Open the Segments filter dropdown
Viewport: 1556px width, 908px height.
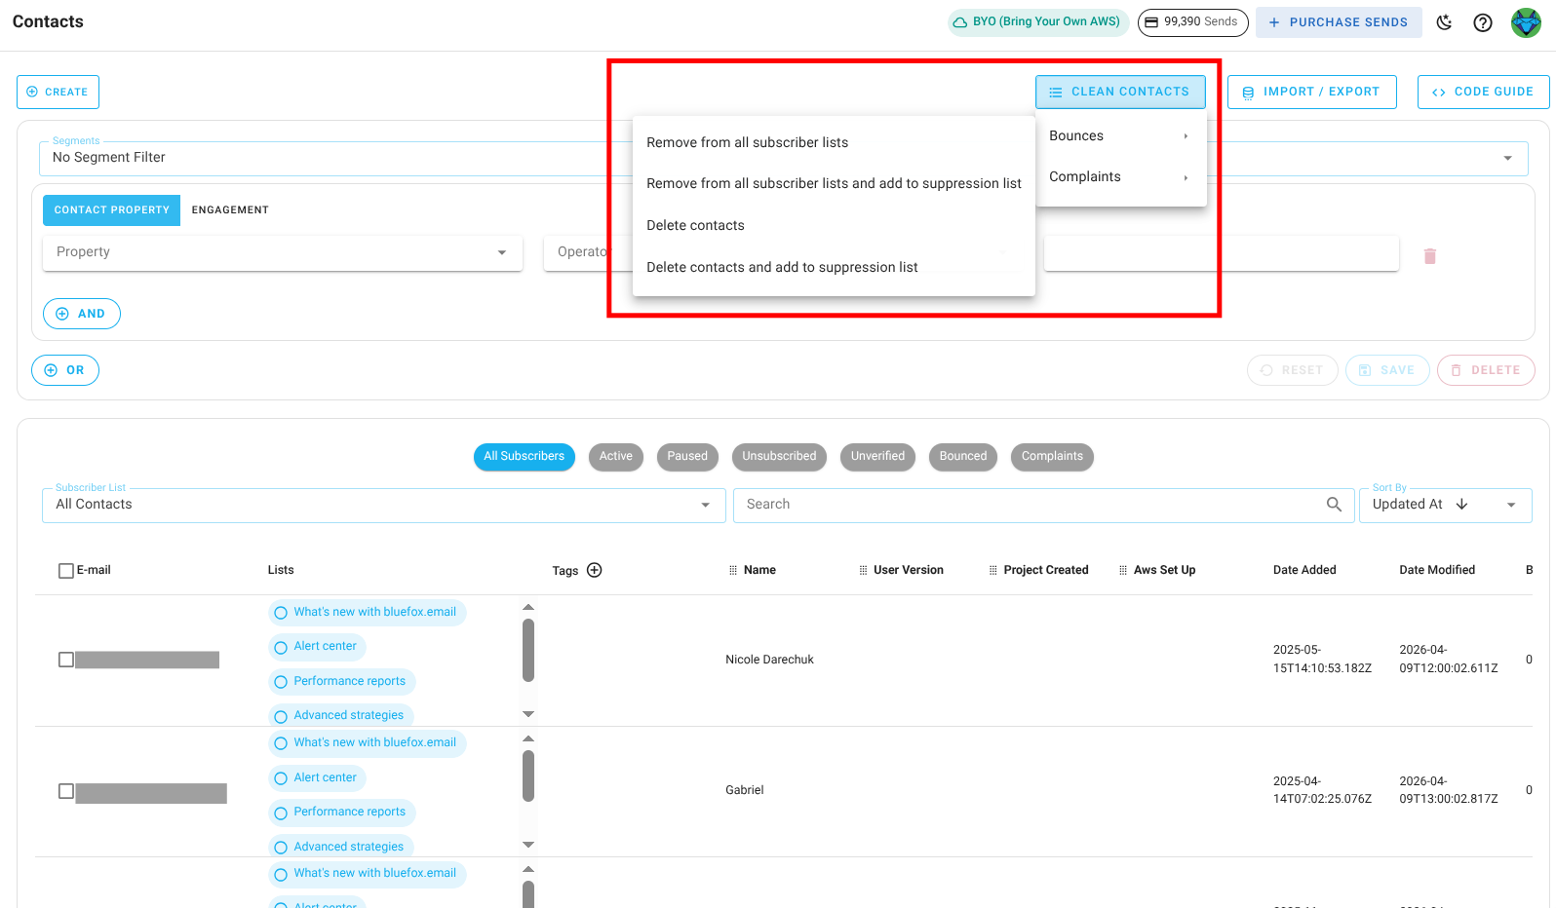click(x=783, y=158)
